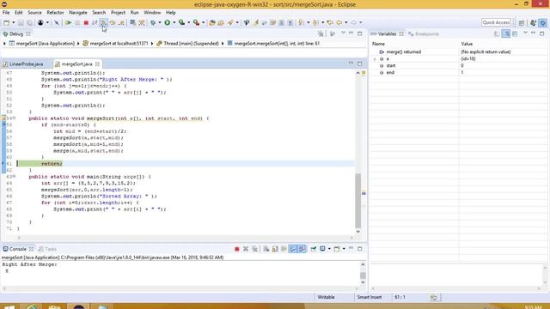Viewport: 550px width, 309px height.
Task: Click the green Run icon
Action: click(x=168, y=23)
